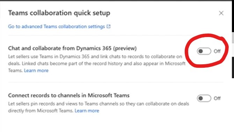Select the 'Teams collaboration quick setup' heading
The image size is (234, 132).
click(59, 13)
